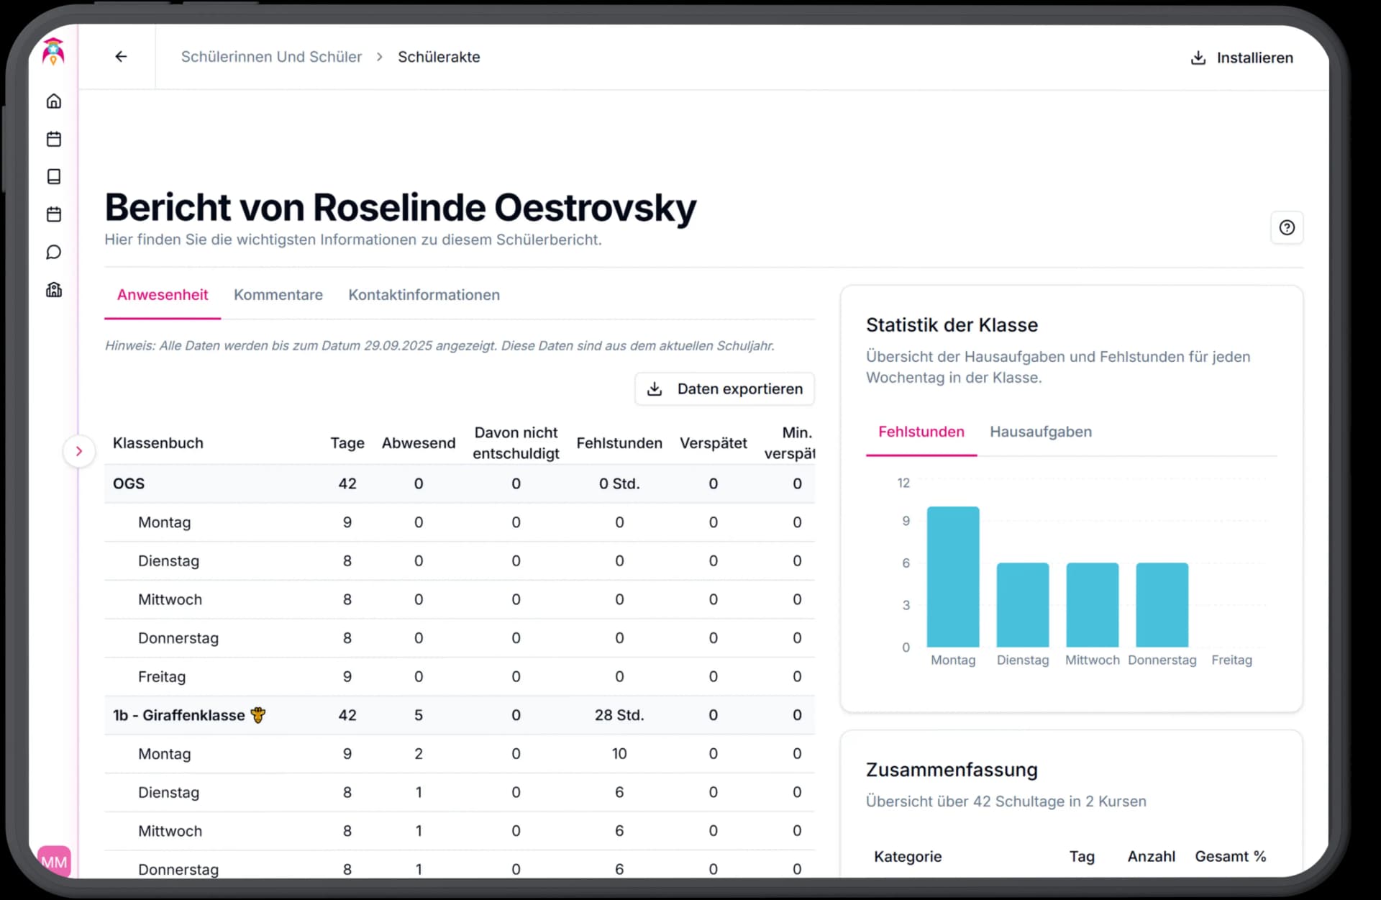Navigate to Schülerinnen Und Schüler breadcrumb

[x=271, y=56]
